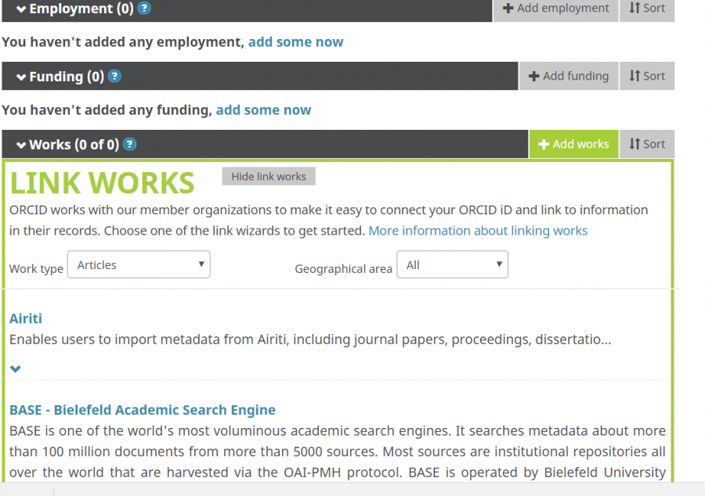705x496 pixels.
Task: Click the green Add works button
Action: 573,144
